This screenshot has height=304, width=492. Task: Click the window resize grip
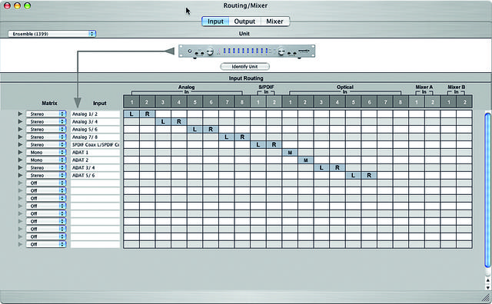(x=485, y=298)
